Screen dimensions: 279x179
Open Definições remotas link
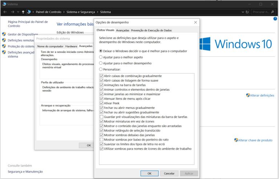21,40
